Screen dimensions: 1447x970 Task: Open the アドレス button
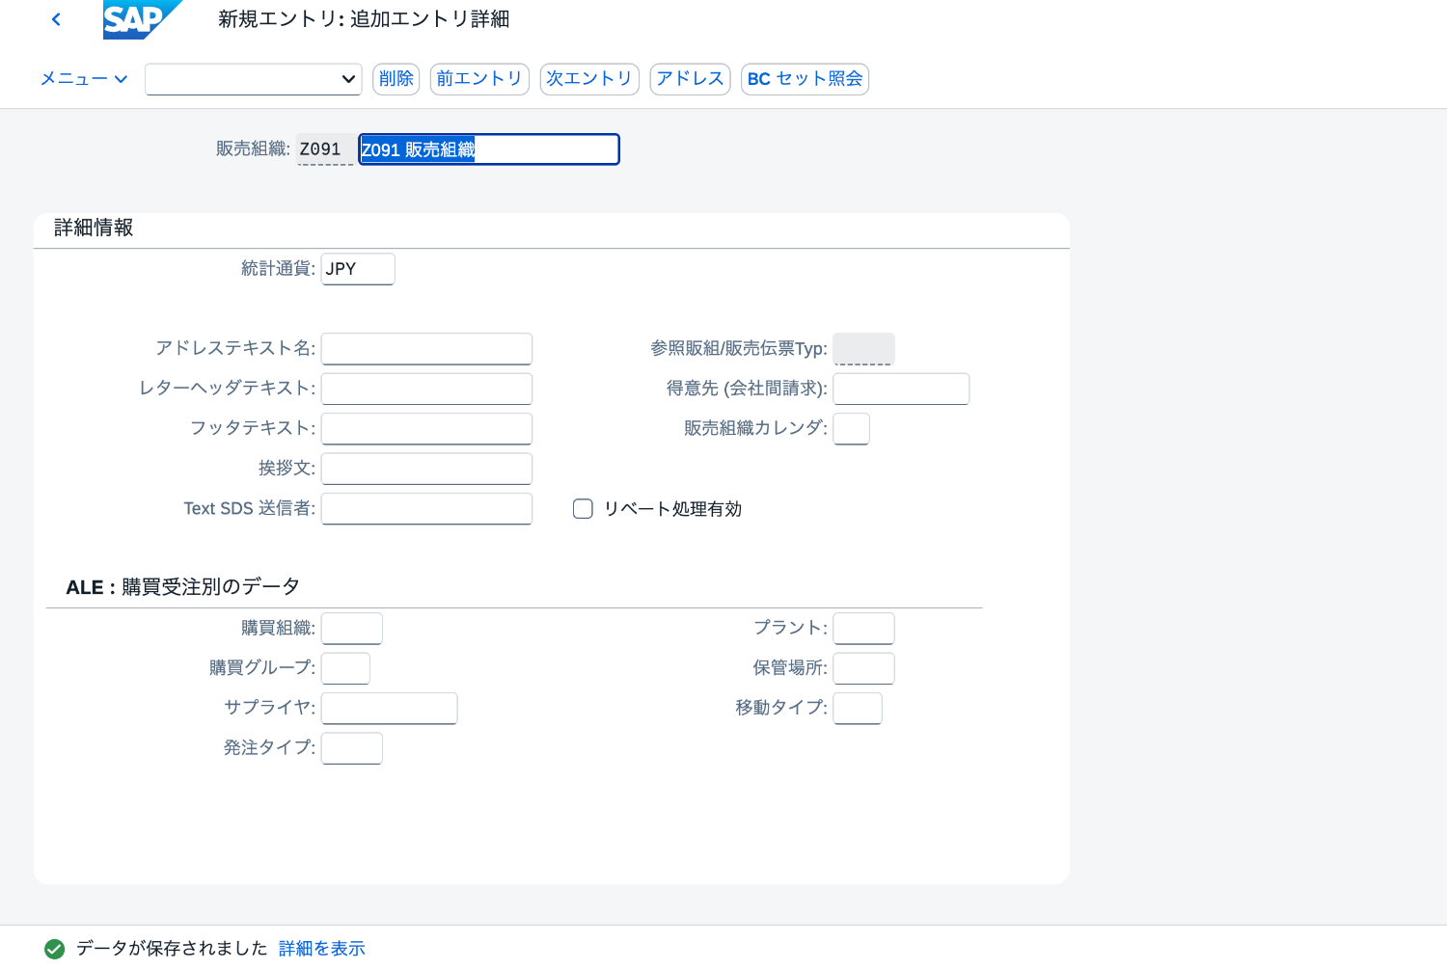[x=690, y=79]
